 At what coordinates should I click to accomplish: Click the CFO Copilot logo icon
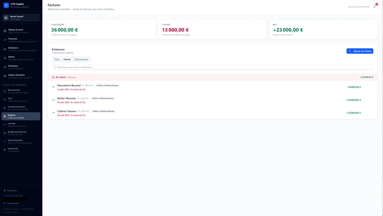[x=6, y=5]
